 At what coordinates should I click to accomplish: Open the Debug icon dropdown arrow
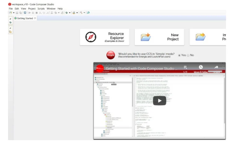70,13
